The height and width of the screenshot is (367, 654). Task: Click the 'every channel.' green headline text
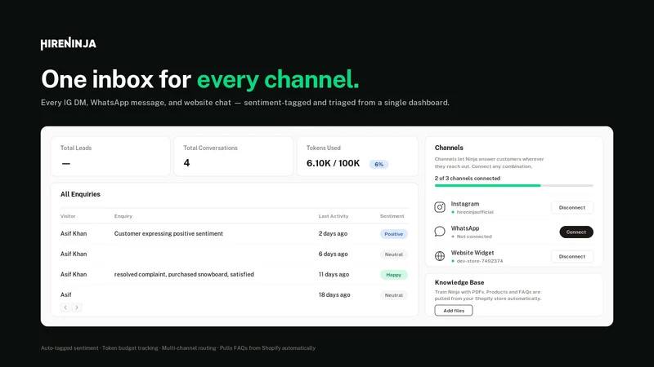278,79
